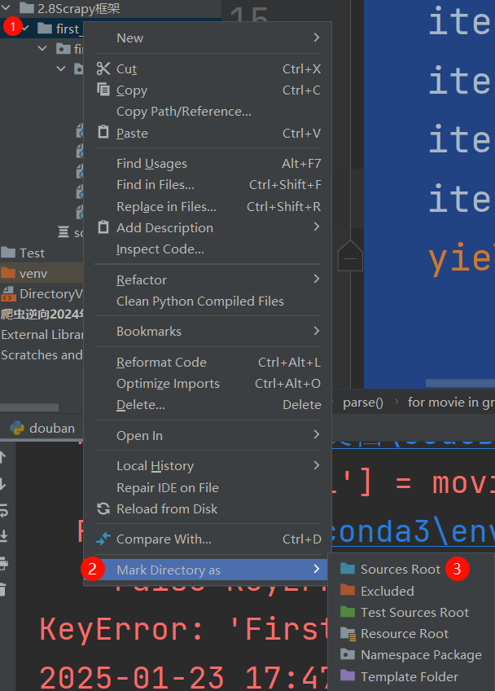Select the venv folder in project tree

(x=33, y=273)
